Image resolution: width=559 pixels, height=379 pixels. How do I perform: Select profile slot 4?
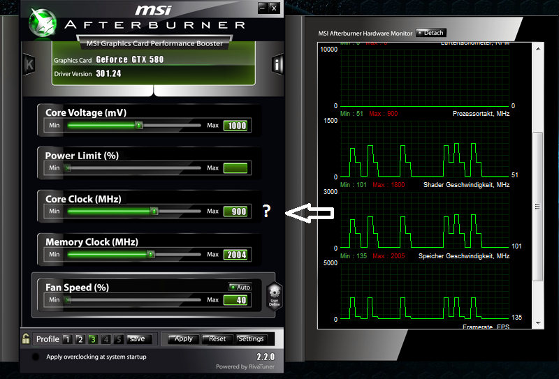pyautogui.click(x=106, y=339)
